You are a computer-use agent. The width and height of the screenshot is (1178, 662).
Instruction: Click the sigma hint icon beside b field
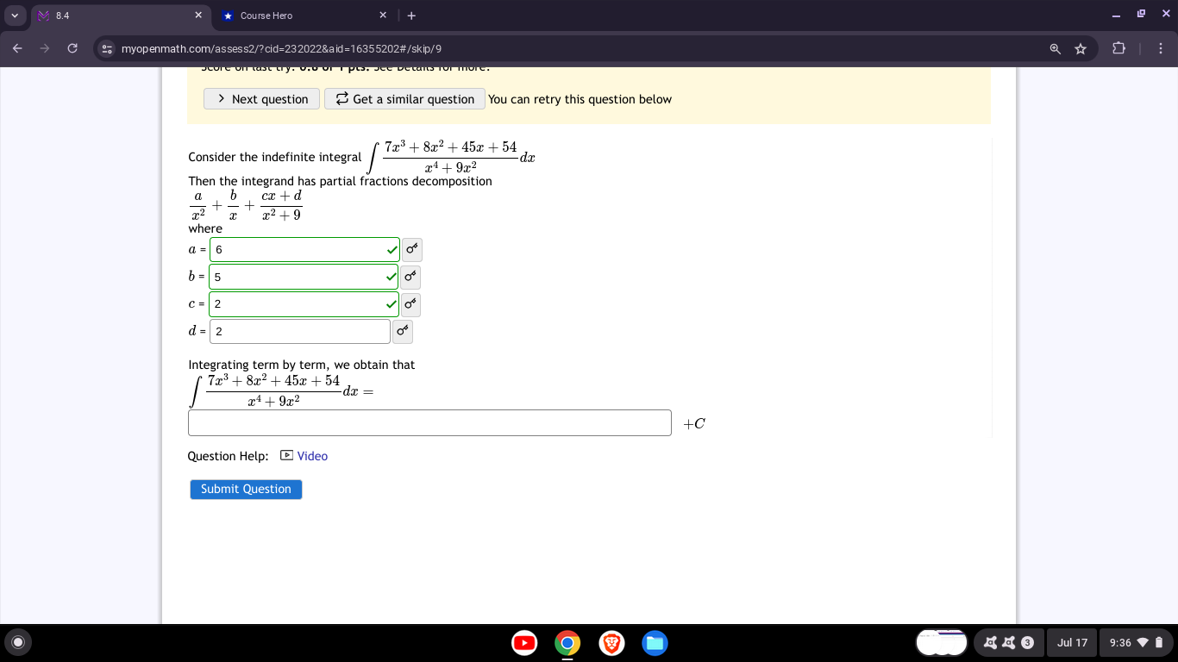tap(410, 278)
